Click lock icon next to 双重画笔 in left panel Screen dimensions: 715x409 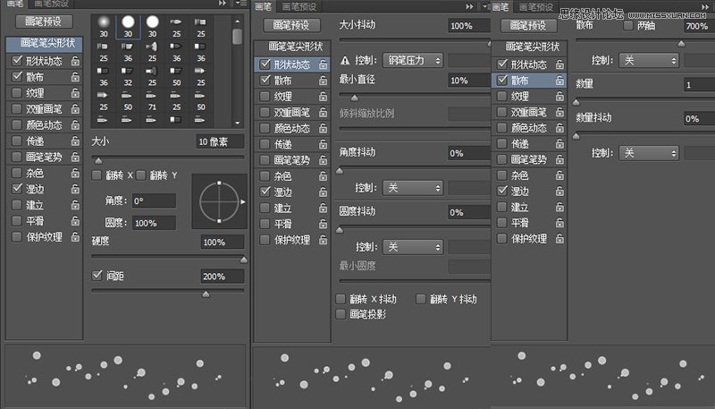point(75,108)
